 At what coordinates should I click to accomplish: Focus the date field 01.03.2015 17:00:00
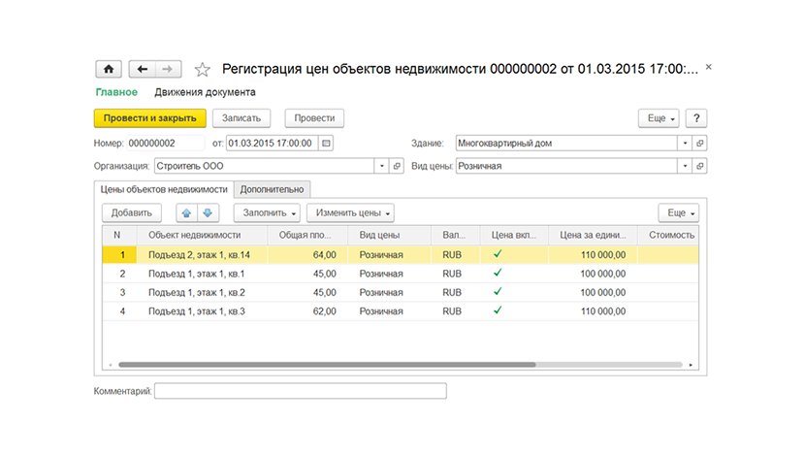click(273, 144)
